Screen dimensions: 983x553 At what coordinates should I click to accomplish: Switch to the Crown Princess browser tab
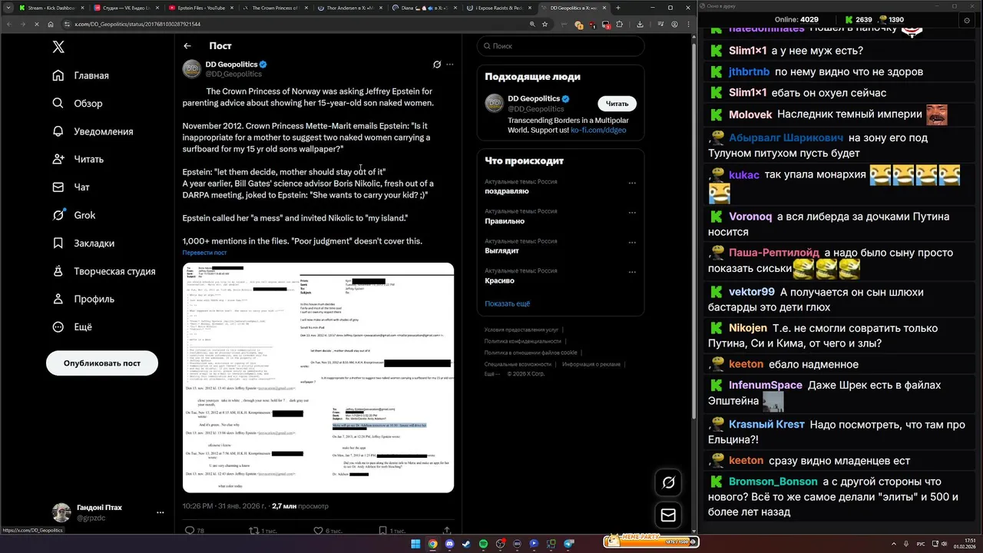[274, 8]
